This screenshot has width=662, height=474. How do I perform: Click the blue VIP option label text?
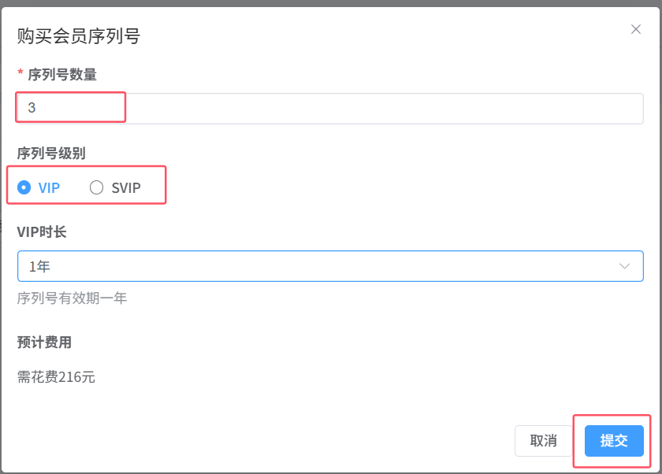click(x=49, y=188)
